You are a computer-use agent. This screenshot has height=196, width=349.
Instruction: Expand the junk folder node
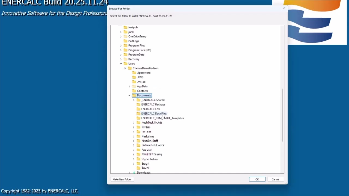(121, 32)
